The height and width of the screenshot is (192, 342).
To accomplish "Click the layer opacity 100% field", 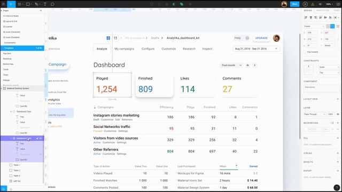I will click(x=330, y=114).
